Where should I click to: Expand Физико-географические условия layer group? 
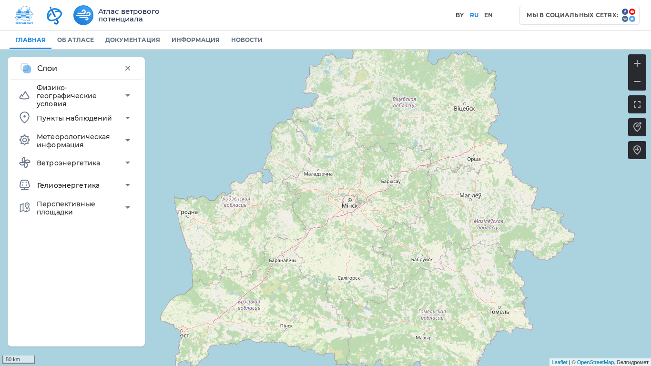coord(128,96)
